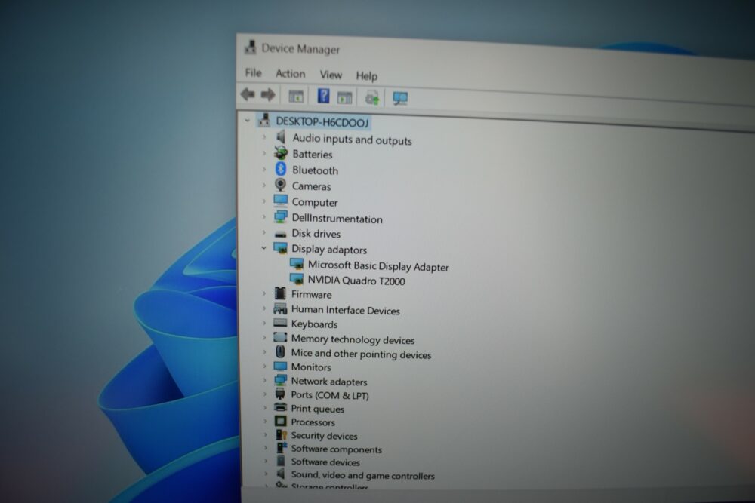The image size is (755, 503).
Task: Click the Keyboards icon
Action: coord(280,323)
